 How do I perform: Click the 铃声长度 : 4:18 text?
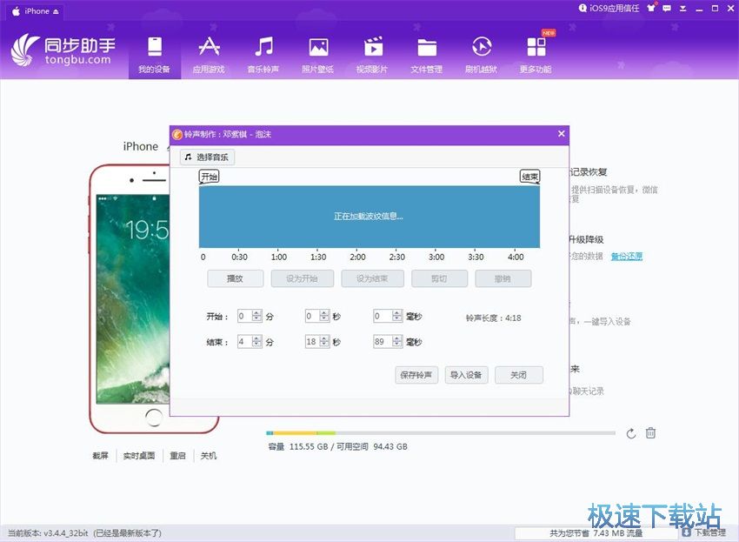pos(494,318)
